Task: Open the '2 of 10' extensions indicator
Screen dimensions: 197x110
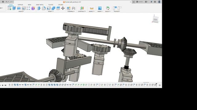Action: point(139,2)
